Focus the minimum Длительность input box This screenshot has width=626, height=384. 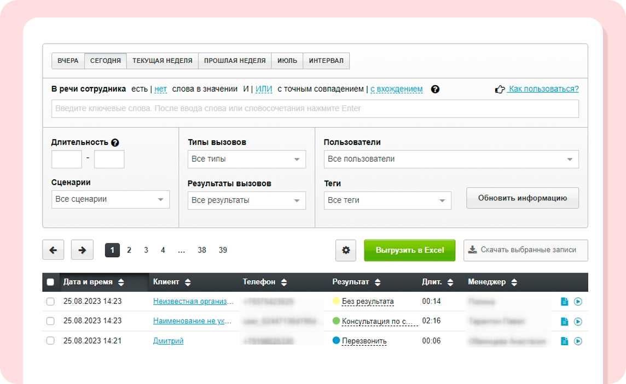point(67,159)
